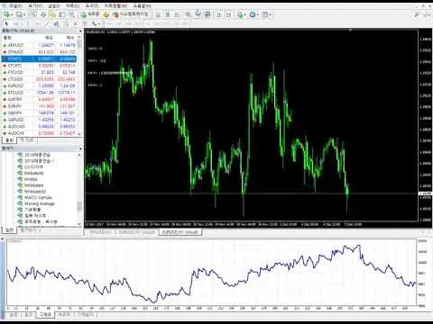Select the text label tool

pyautogui.click(x=85, y=23)
